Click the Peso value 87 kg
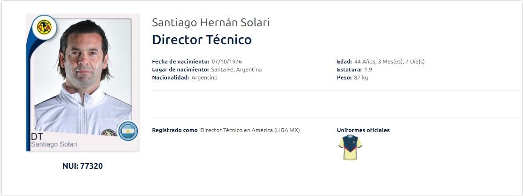This screenshot has height=196, width=523. click(361, 78)
